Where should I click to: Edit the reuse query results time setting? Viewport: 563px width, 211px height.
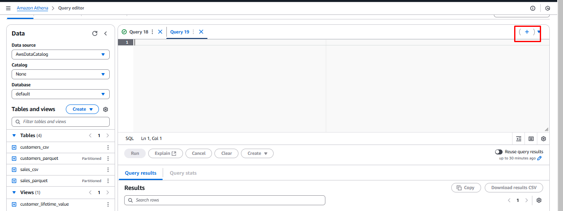tap(539, 158)
